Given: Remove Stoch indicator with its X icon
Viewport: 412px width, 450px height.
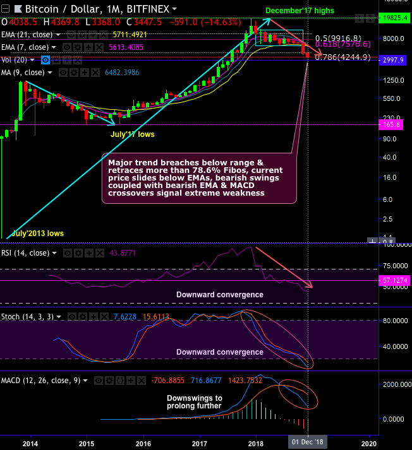Looking at the screenshot, I should 104,317.
